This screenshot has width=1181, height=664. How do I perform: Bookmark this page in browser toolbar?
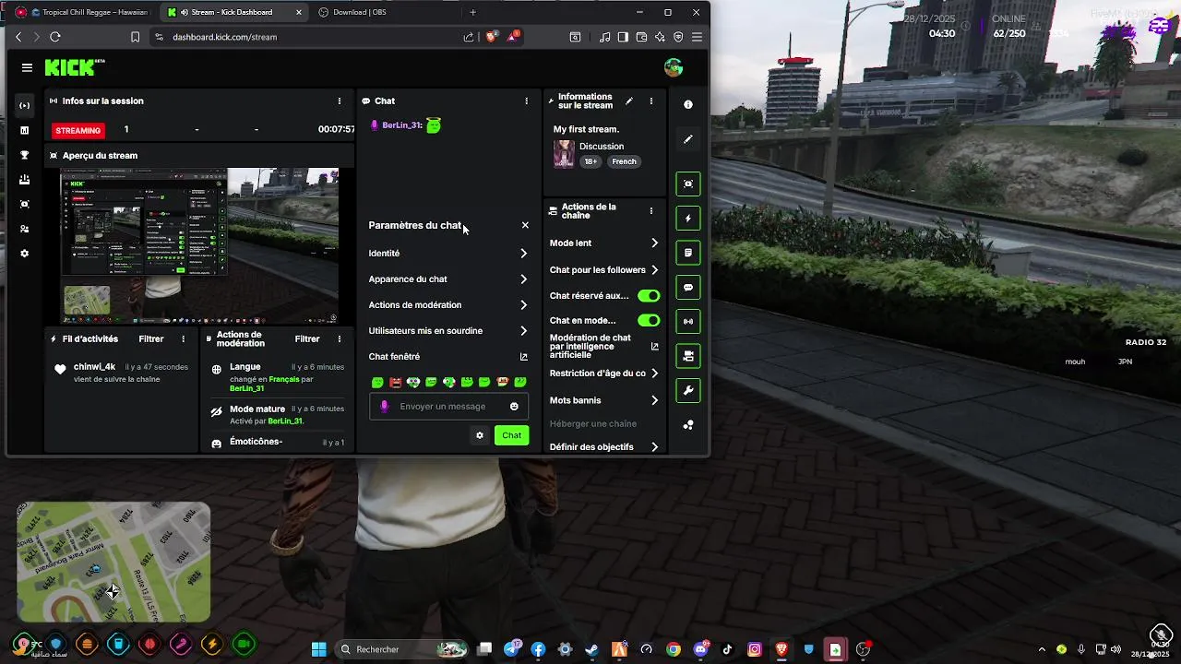[x=135, y=37]
